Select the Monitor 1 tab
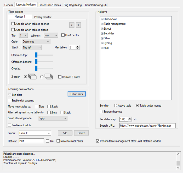 [x=20, y=17]
